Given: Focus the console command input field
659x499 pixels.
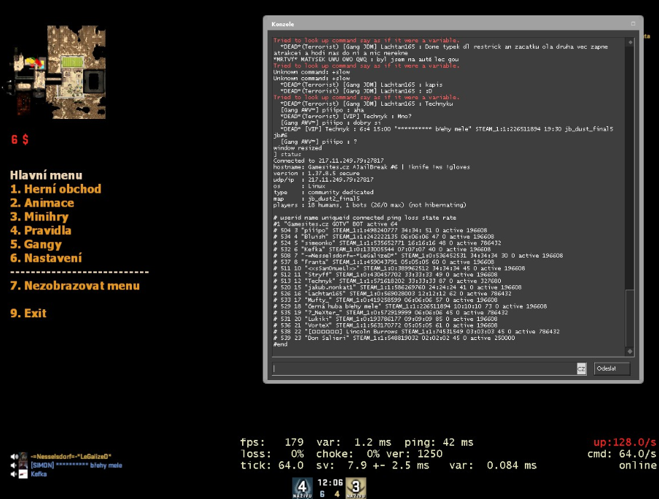Looking at the screenshot, I should [423, 369].
